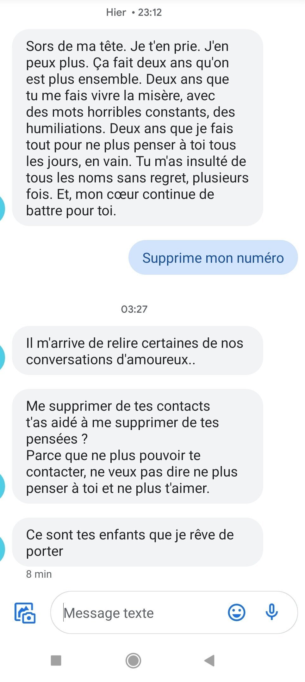The height and width of the screenshot is (682, 305).
Task: Open recent apps with square button
Action: pyautogui.click(x=56, y=660)
